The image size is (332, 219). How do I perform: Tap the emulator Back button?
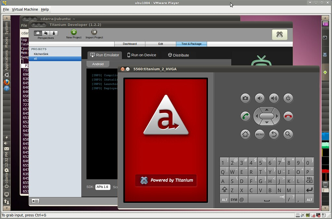[x=274, y=134]
